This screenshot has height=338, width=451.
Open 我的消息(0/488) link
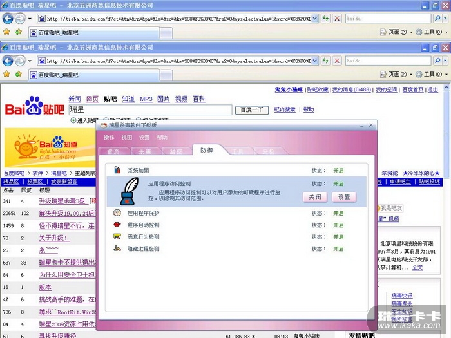click(352, 89)
